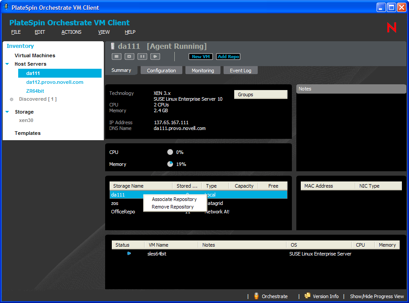Open the Groups dropdown
This screenshot has width=409, height=303.
260,94
